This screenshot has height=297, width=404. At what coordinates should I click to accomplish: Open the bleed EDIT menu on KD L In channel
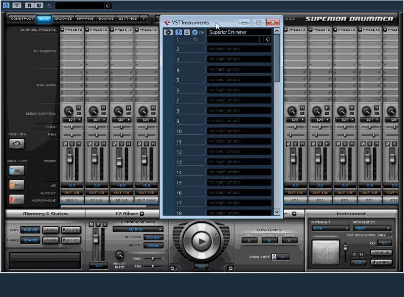point(96,120)
